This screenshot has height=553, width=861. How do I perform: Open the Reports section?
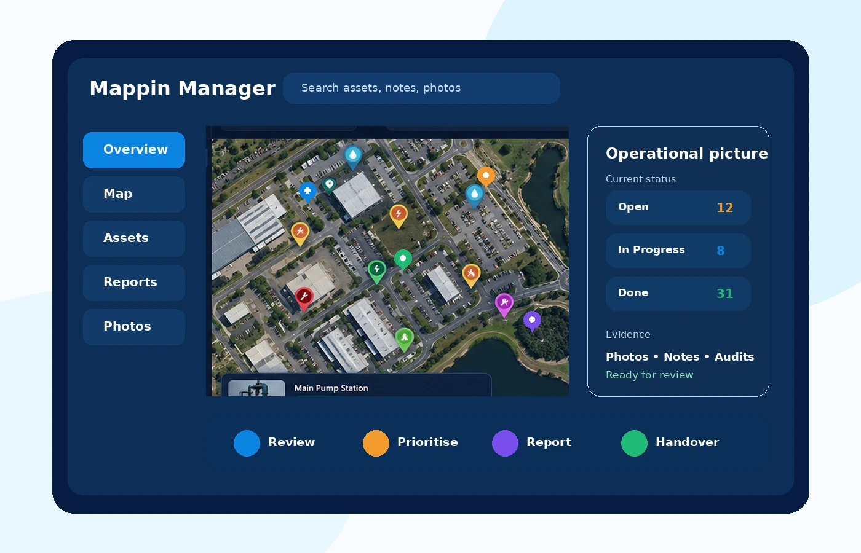134,283
